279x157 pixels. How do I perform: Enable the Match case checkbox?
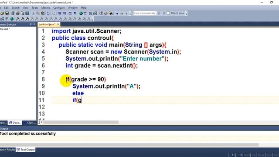point(168,13)
